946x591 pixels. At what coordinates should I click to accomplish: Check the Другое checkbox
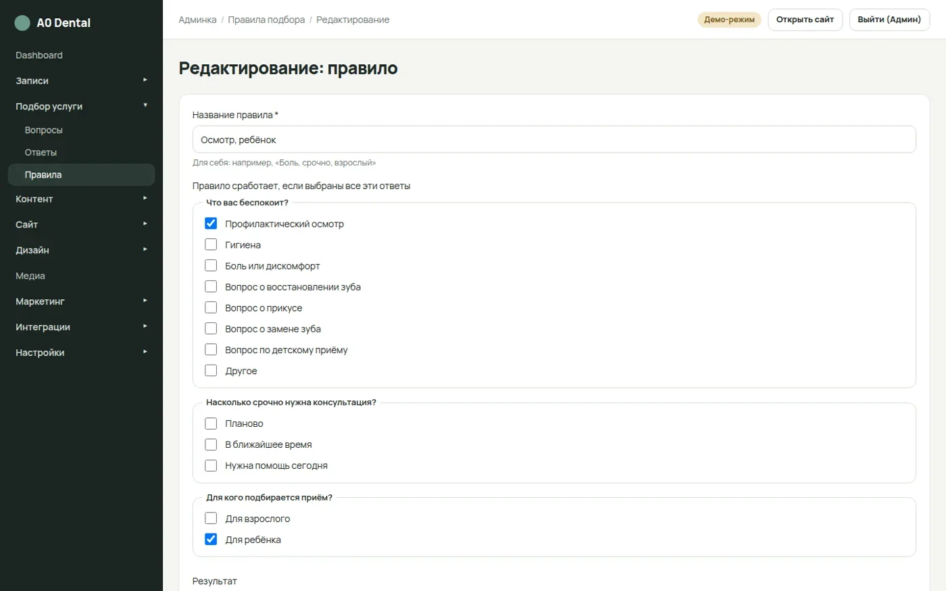coord(211,370)
